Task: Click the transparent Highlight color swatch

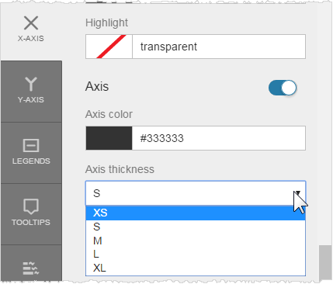Action: point(109,47)
